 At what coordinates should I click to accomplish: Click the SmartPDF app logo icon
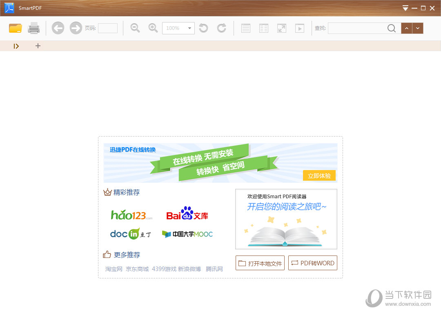(x=9, y=8)
